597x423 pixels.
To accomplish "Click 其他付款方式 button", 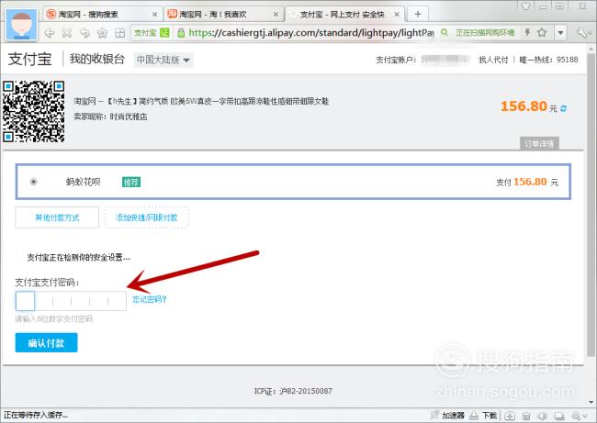I will [x=57, y=217].
